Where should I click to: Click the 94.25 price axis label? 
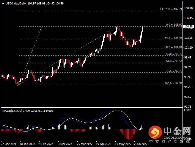[x=188, y=87]
